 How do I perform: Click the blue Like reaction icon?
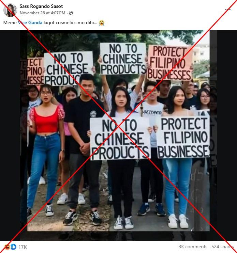click(x=13, y=247)
